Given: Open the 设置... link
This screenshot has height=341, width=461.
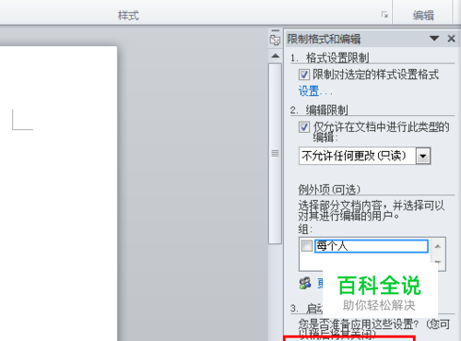Looking at the screenshot, I should pyautogui.click(x=315, y=91).
